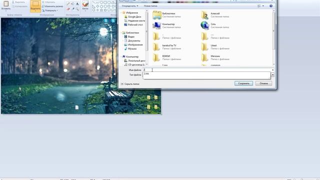Select Локальный диск in navigation pane

point(134,60)
